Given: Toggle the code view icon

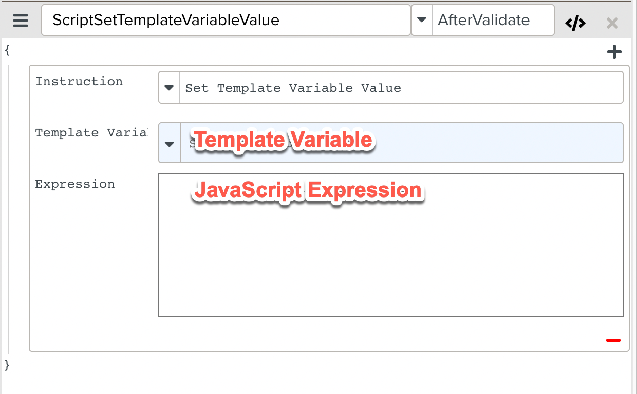Looking at the screenshot, I should click(x=575, y=23).
